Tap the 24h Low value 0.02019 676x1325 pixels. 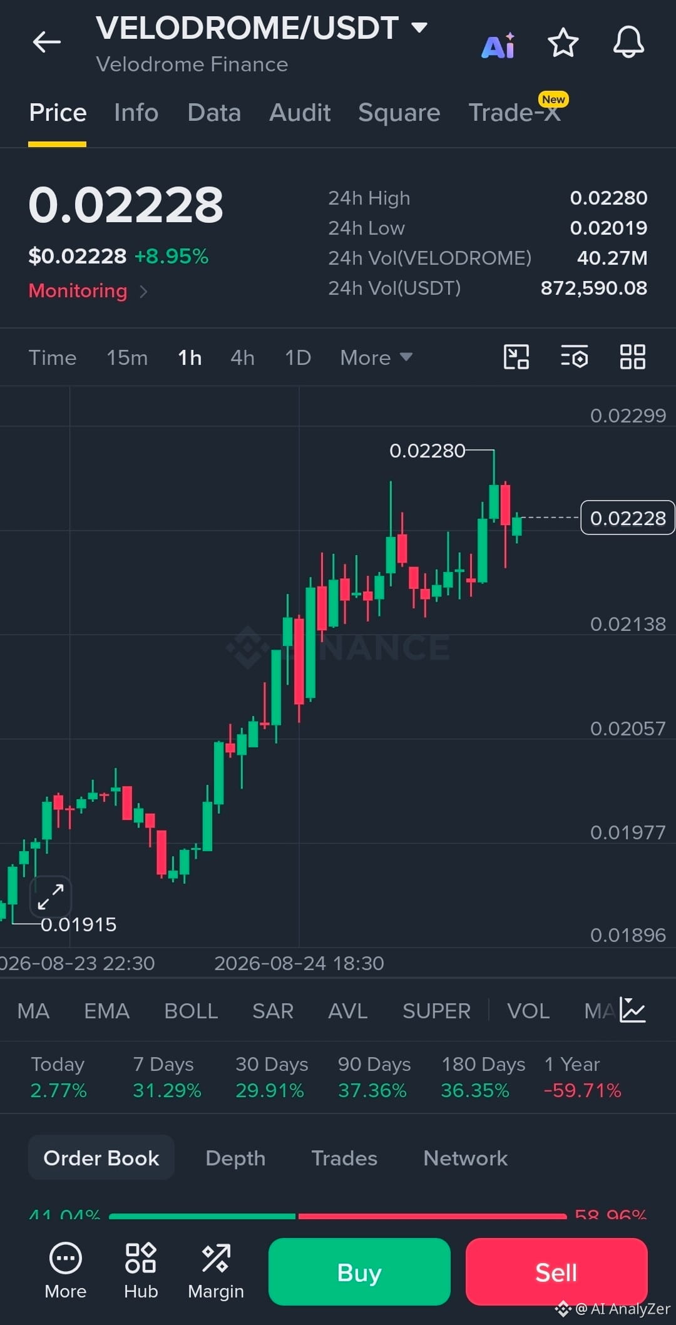click(x=608, y=228)
